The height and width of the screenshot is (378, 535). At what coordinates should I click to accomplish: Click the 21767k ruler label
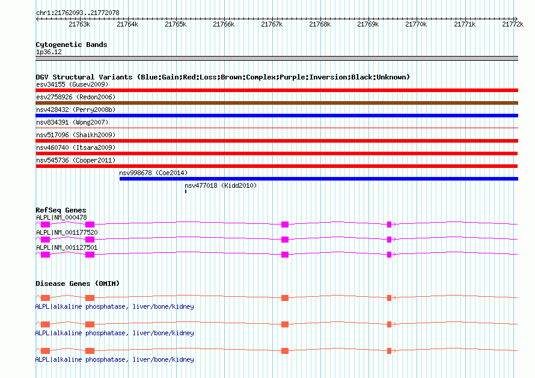tap(272, 24)
